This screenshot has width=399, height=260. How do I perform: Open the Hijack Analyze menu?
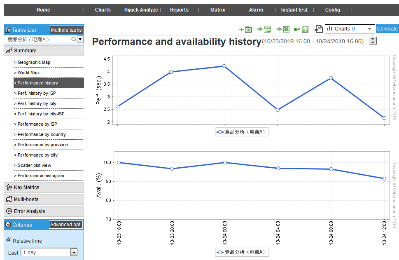[x=141, y=10]
